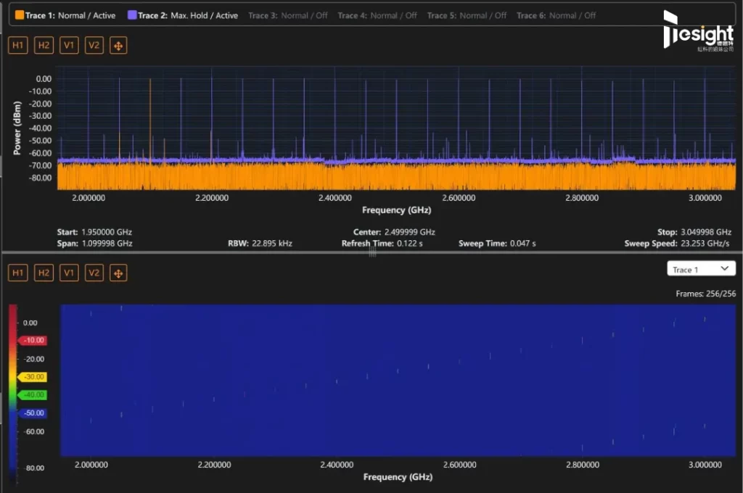Image resolution: width=743 pixels, height=493 pixels.
Task: Select the pan tool in spectrum panel
Action: point(118,46)
